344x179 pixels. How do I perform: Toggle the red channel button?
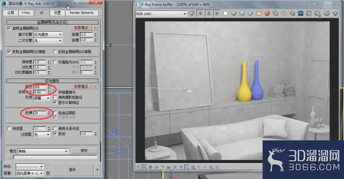point(200,13)
